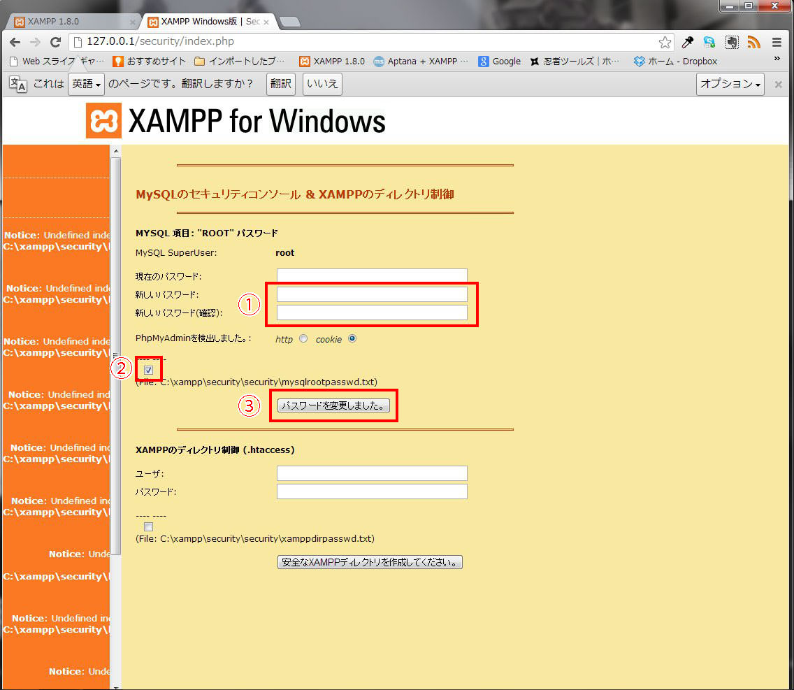Open the おすすめサイト bookmark
The image size is (794, 690).
[x=150, y=62]
